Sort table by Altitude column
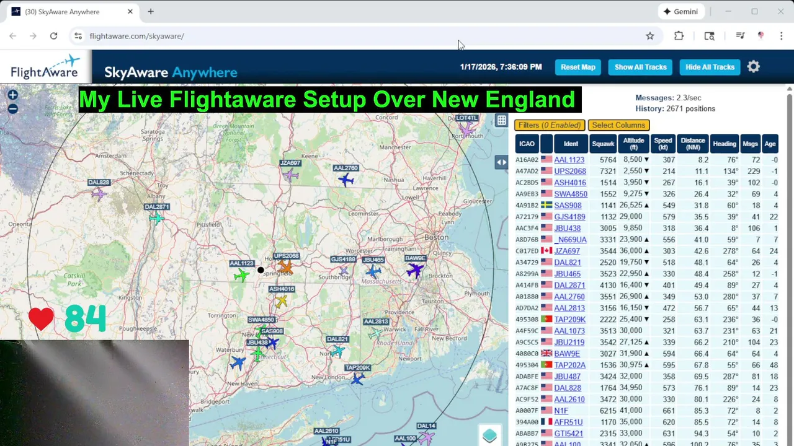 633,144
